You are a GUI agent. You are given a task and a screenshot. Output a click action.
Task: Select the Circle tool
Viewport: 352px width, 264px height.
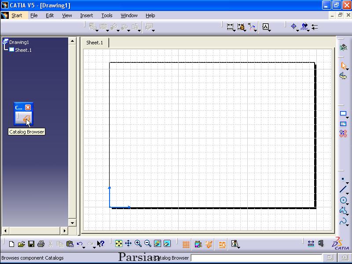pos(344,200)
